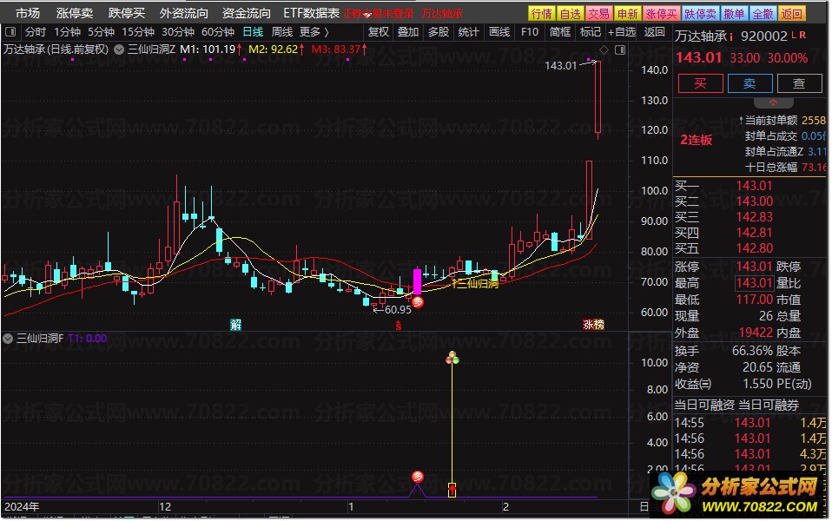Viewport: 832px width, 521px height.
Task: Click the 撤单 button
Action: (x=735, y=14)
